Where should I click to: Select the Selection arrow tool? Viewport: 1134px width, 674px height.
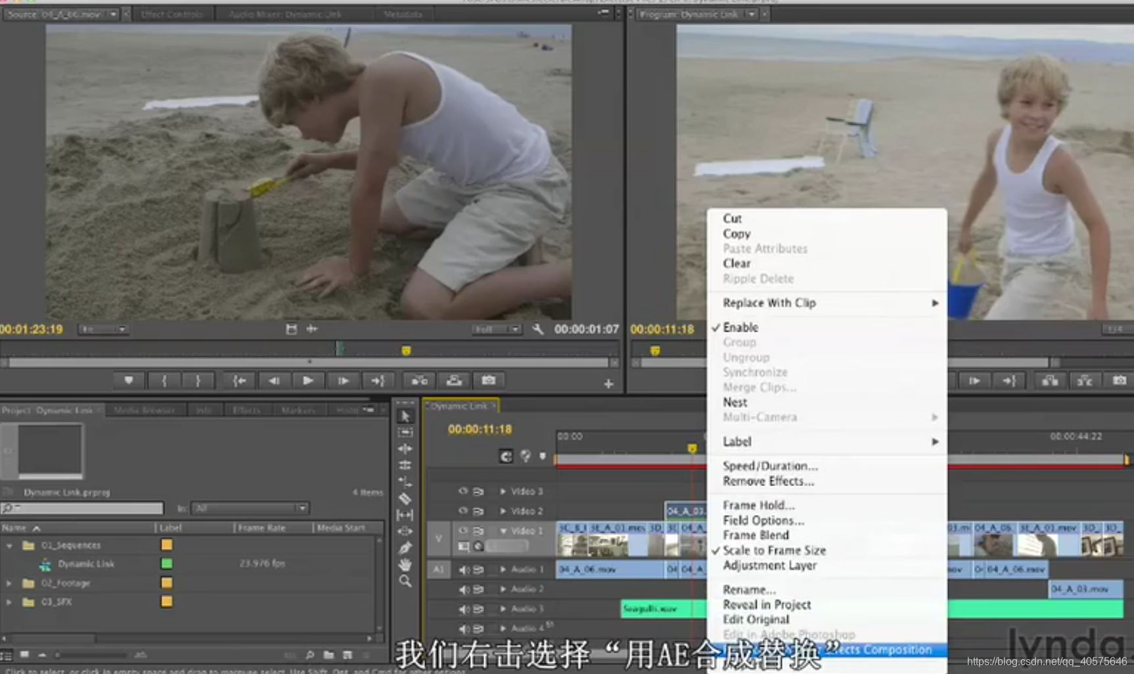(405, 416)
